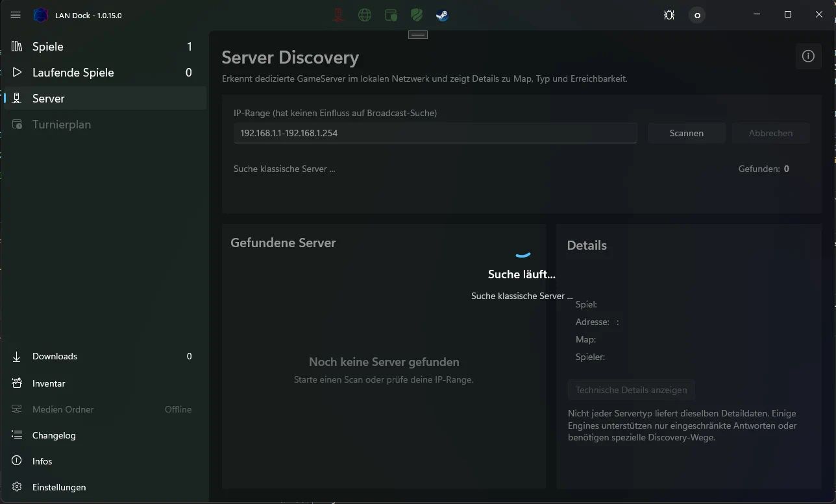Click the Technische Details anzeigen button

[631, 390]
